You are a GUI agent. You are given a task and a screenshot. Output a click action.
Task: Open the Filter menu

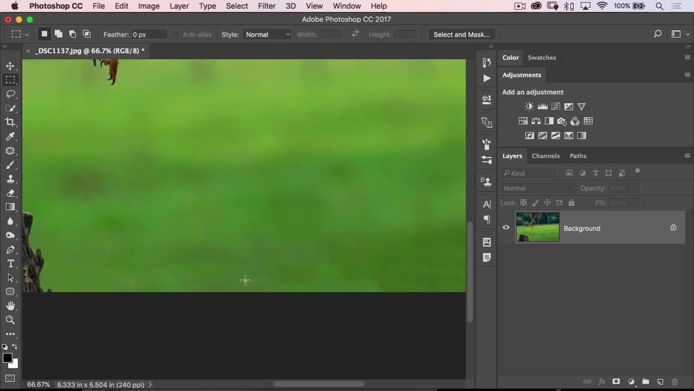coord(267,6)
